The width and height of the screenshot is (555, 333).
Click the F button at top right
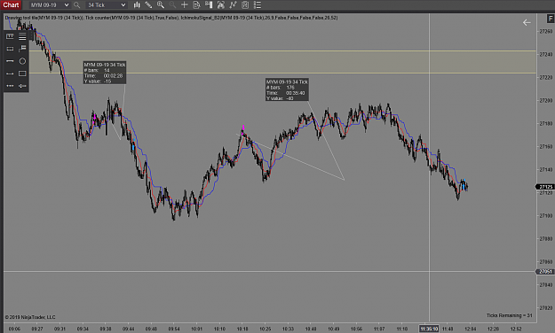[551, 19]
